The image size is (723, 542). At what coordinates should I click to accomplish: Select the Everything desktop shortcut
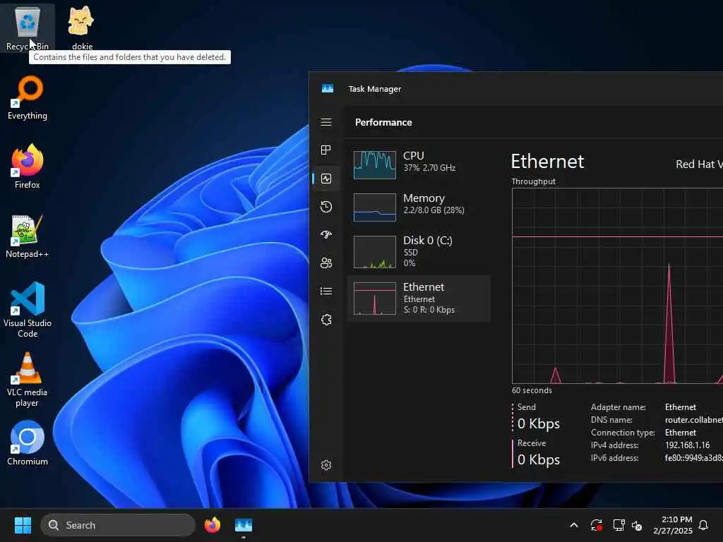(x=28, y=98)
